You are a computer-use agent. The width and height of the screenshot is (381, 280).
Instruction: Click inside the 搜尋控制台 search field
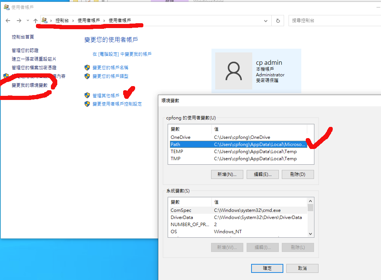click(333, 21)
